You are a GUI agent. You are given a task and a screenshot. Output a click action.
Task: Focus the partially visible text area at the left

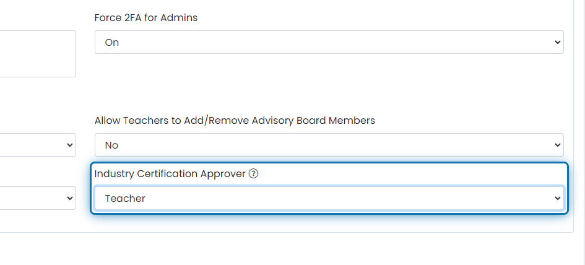[x=38, y=54]
